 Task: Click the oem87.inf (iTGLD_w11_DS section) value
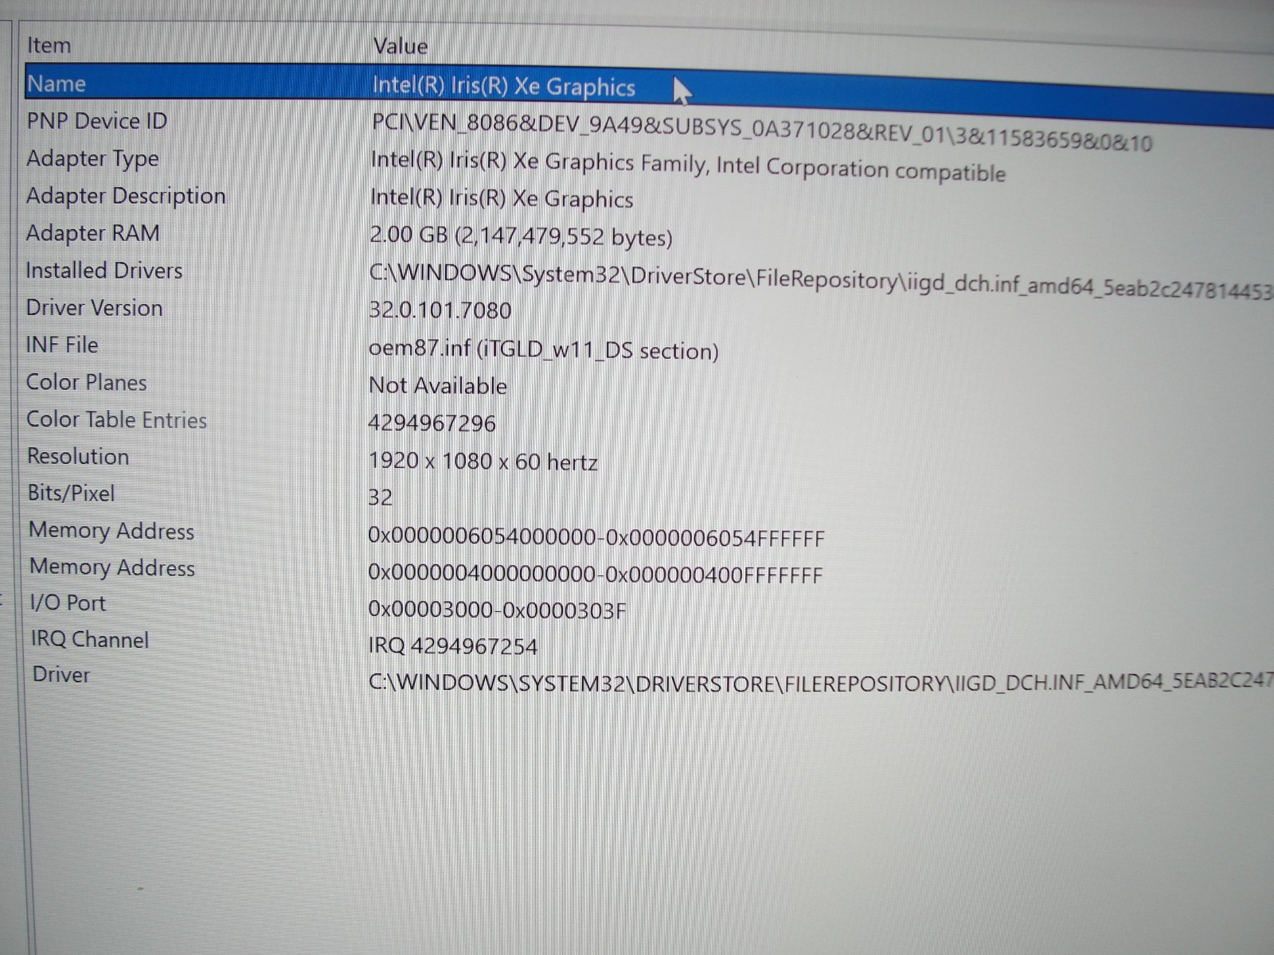[544, 350]
